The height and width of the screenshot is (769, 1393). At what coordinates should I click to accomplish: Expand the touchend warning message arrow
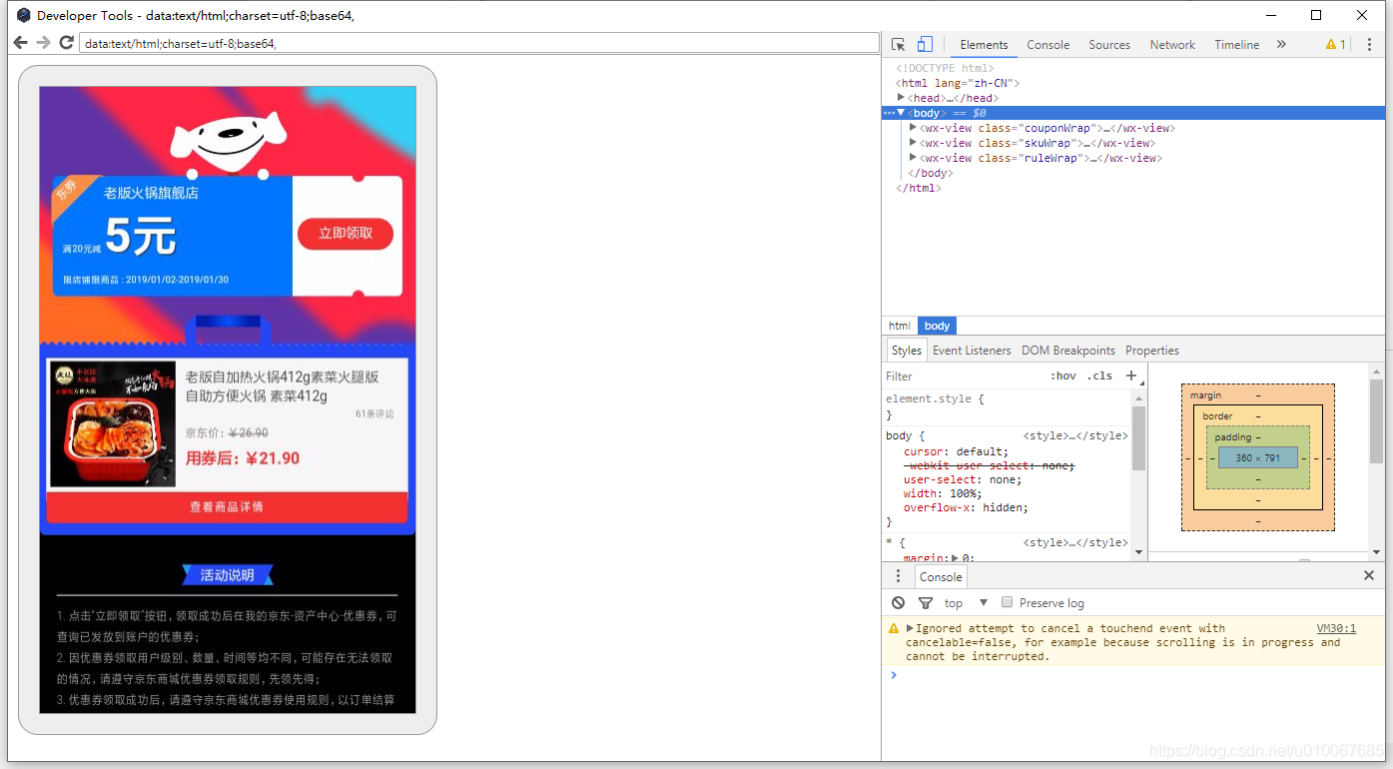pos(910,628)
